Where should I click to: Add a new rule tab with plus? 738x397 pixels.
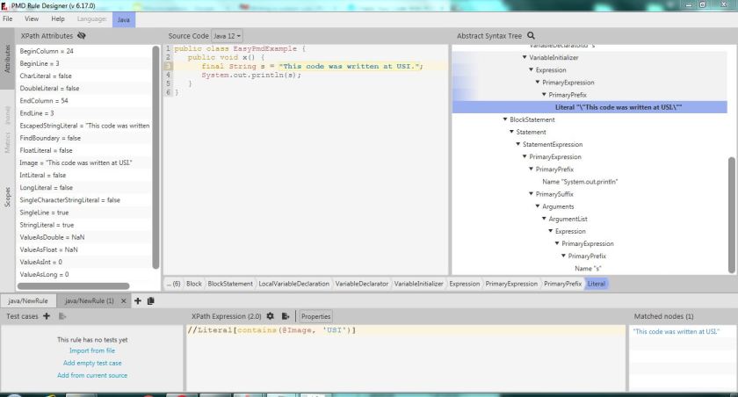click(x=137, y=301)
